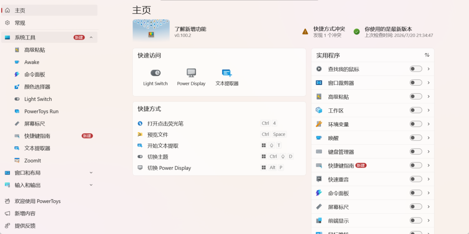Select the Awake cup icon in the sidebar
The height and width of the screenshot is (234, 469).
(x=17, y=62)
